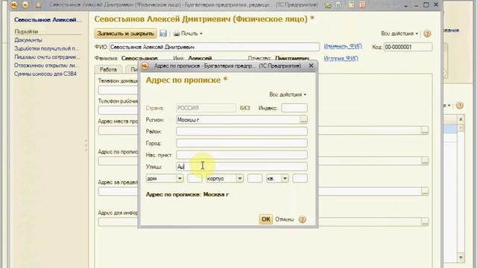
Task: Click the Изменить ФИО link
Action: click(343, 46)
